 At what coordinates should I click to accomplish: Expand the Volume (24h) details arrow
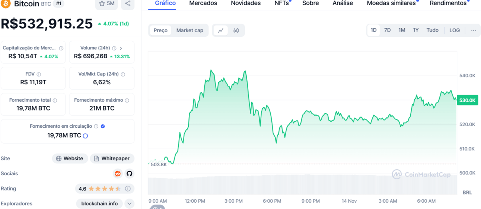pyautogui.click(x=121, y=48)
